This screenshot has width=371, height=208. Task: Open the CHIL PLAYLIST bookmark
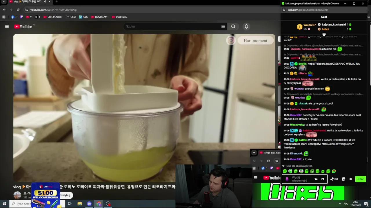tap(53, 17)
